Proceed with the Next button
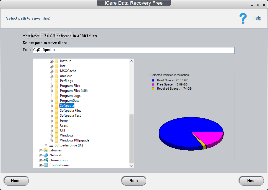Viewport: 268px width, 190px height. pos(251,181)
